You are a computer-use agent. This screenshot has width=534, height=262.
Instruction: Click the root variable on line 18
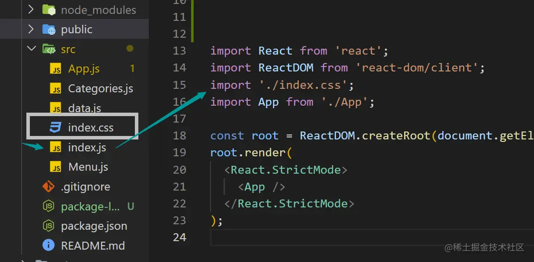click(265, 136)
